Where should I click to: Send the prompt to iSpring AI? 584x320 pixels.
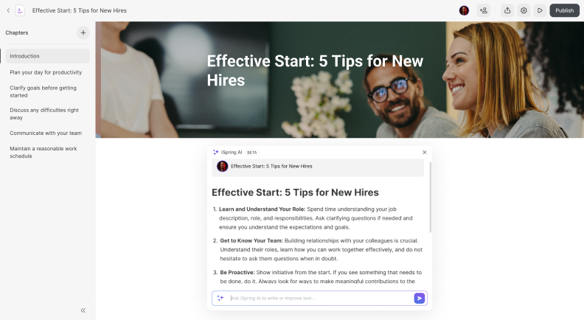point(419,298)
